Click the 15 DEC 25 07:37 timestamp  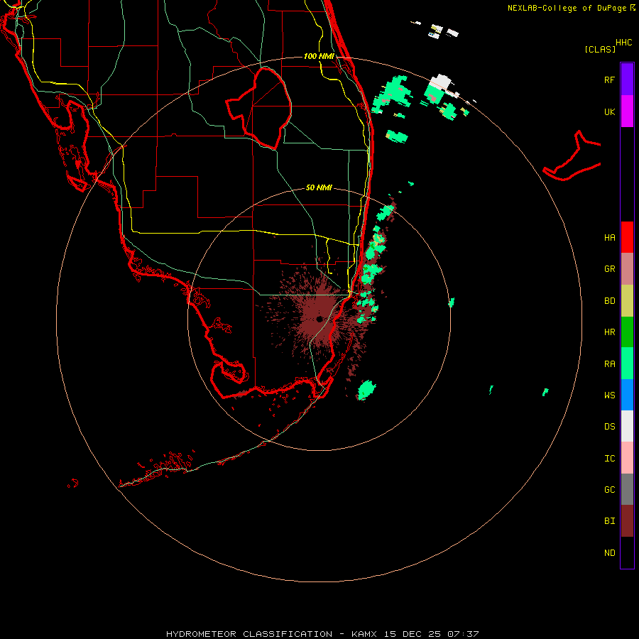point(430,634)
